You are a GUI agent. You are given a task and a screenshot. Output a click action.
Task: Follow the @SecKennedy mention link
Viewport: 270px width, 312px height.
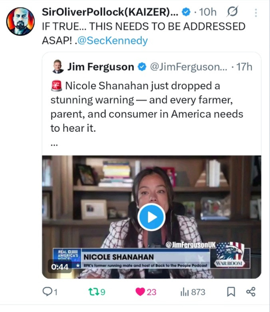click(x=113, y=40)
